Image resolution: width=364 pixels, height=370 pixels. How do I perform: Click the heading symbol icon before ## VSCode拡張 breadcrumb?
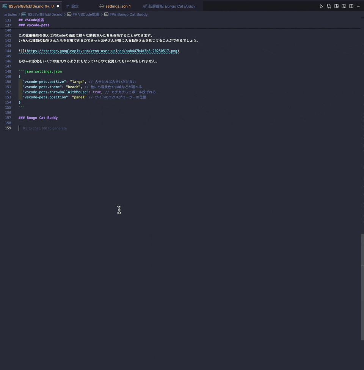69,14
